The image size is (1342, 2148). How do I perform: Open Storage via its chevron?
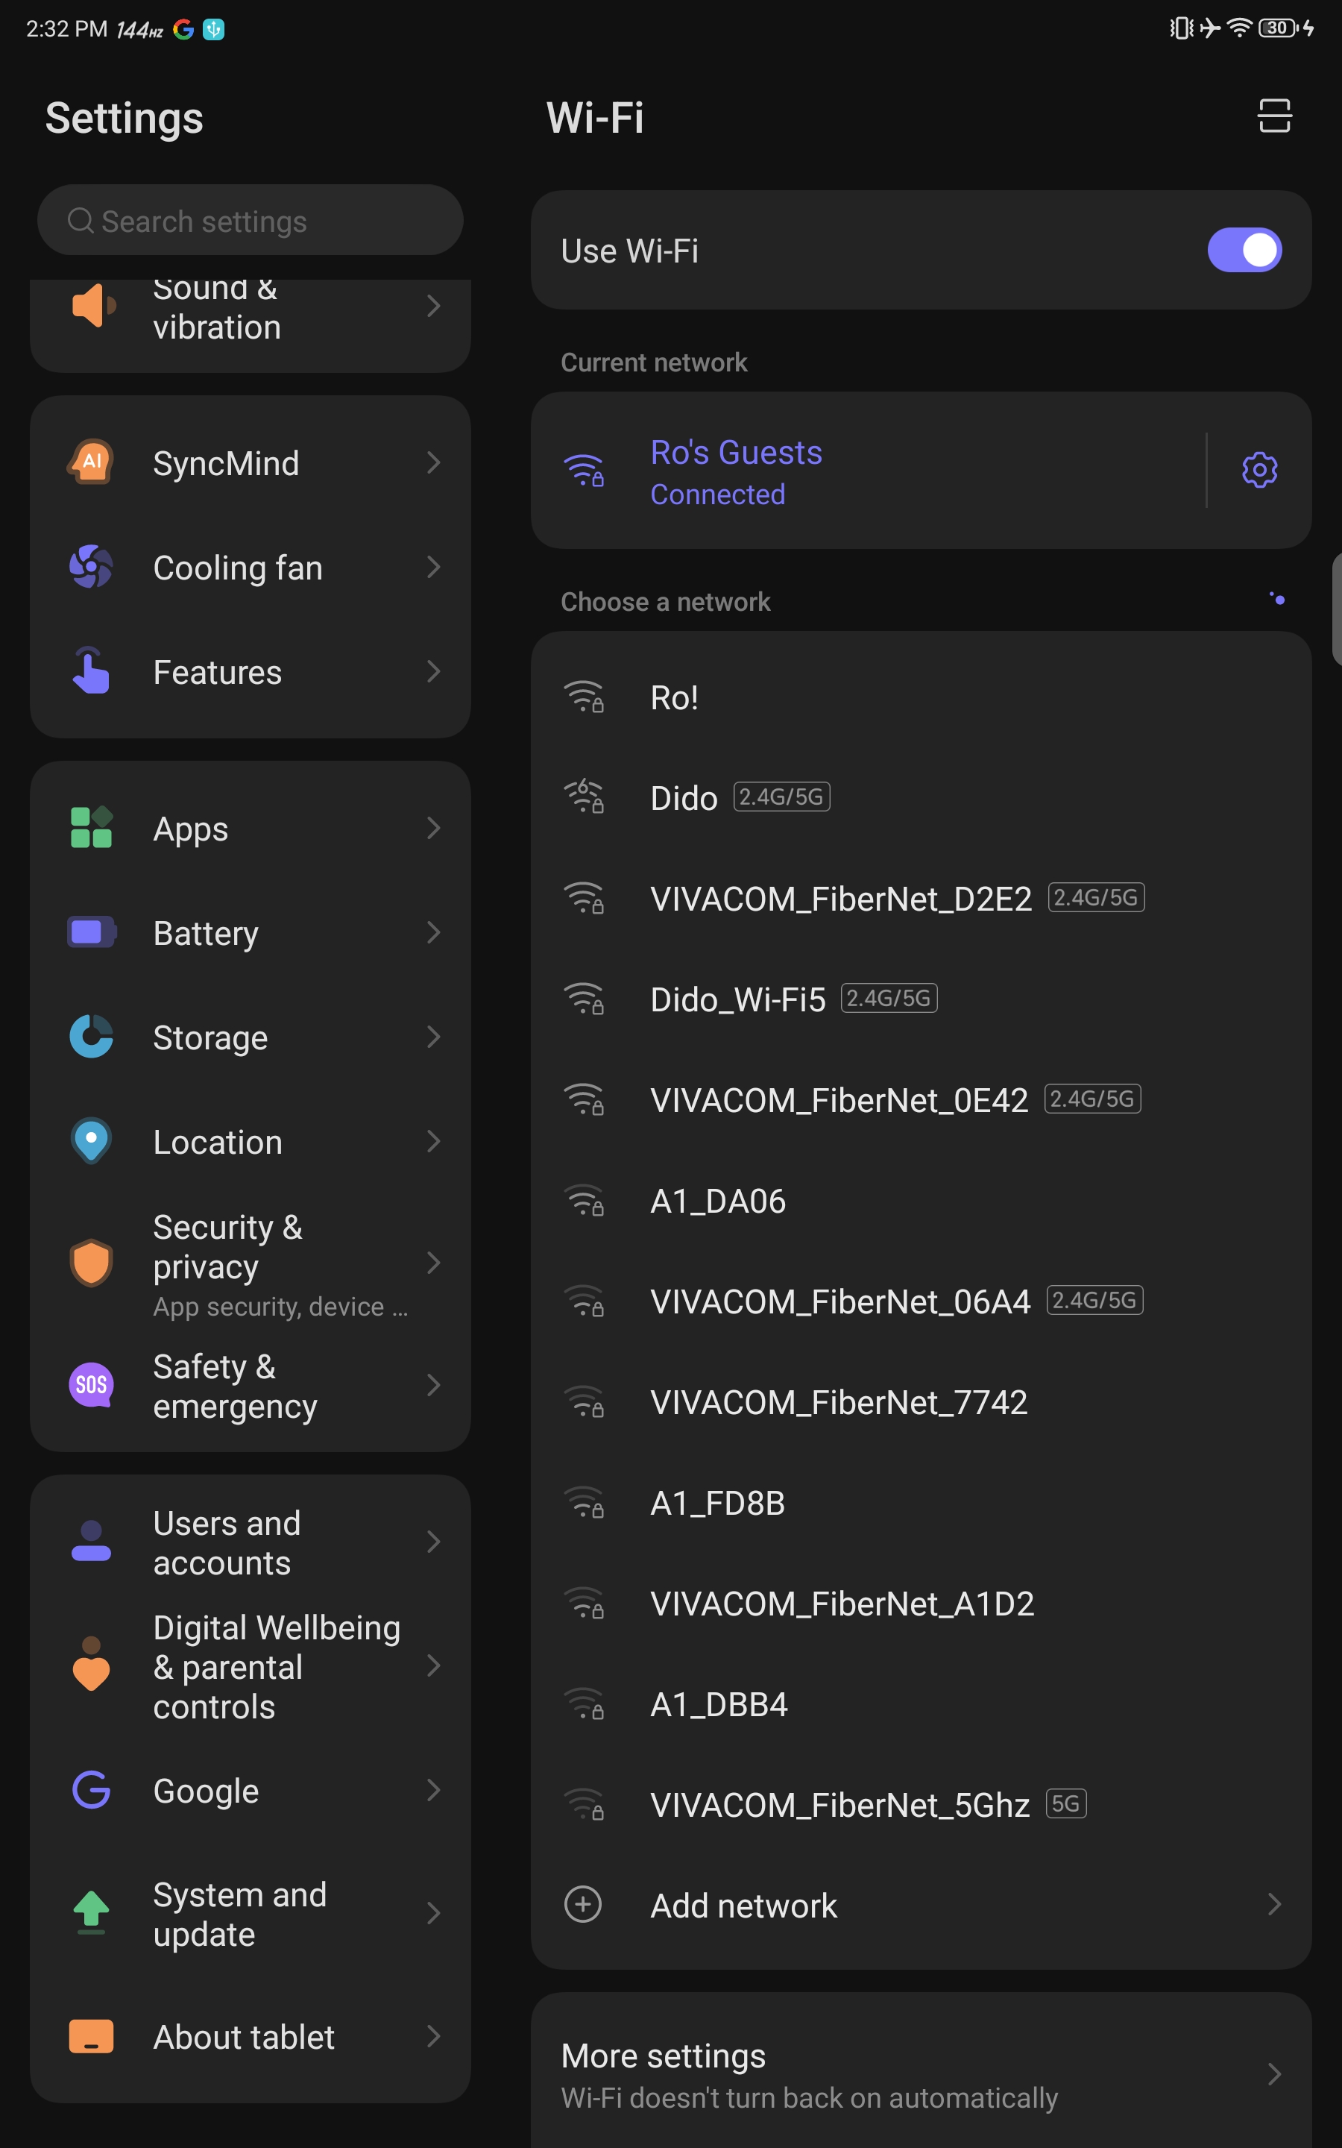click(x=433, y=1036)
